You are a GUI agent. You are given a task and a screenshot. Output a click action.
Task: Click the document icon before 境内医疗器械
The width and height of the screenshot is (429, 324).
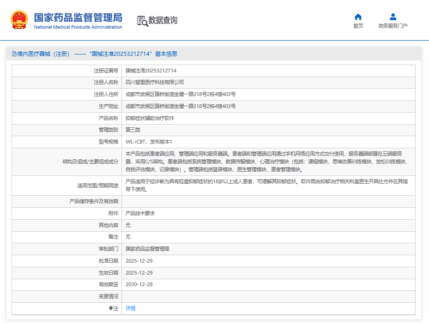14,54
